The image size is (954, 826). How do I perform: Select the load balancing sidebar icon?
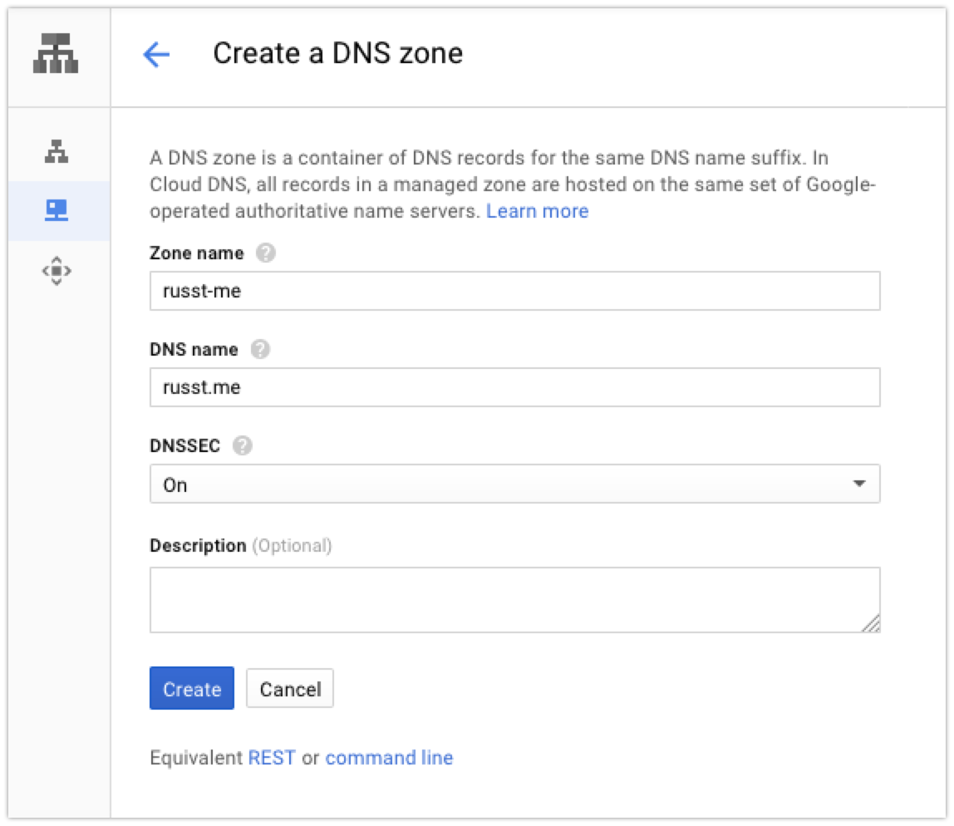57,151
